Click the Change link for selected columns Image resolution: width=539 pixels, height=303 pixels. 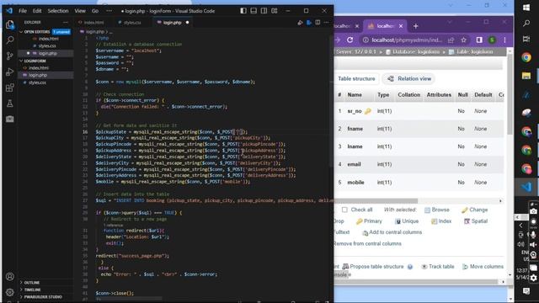click(x=475, y=210)
